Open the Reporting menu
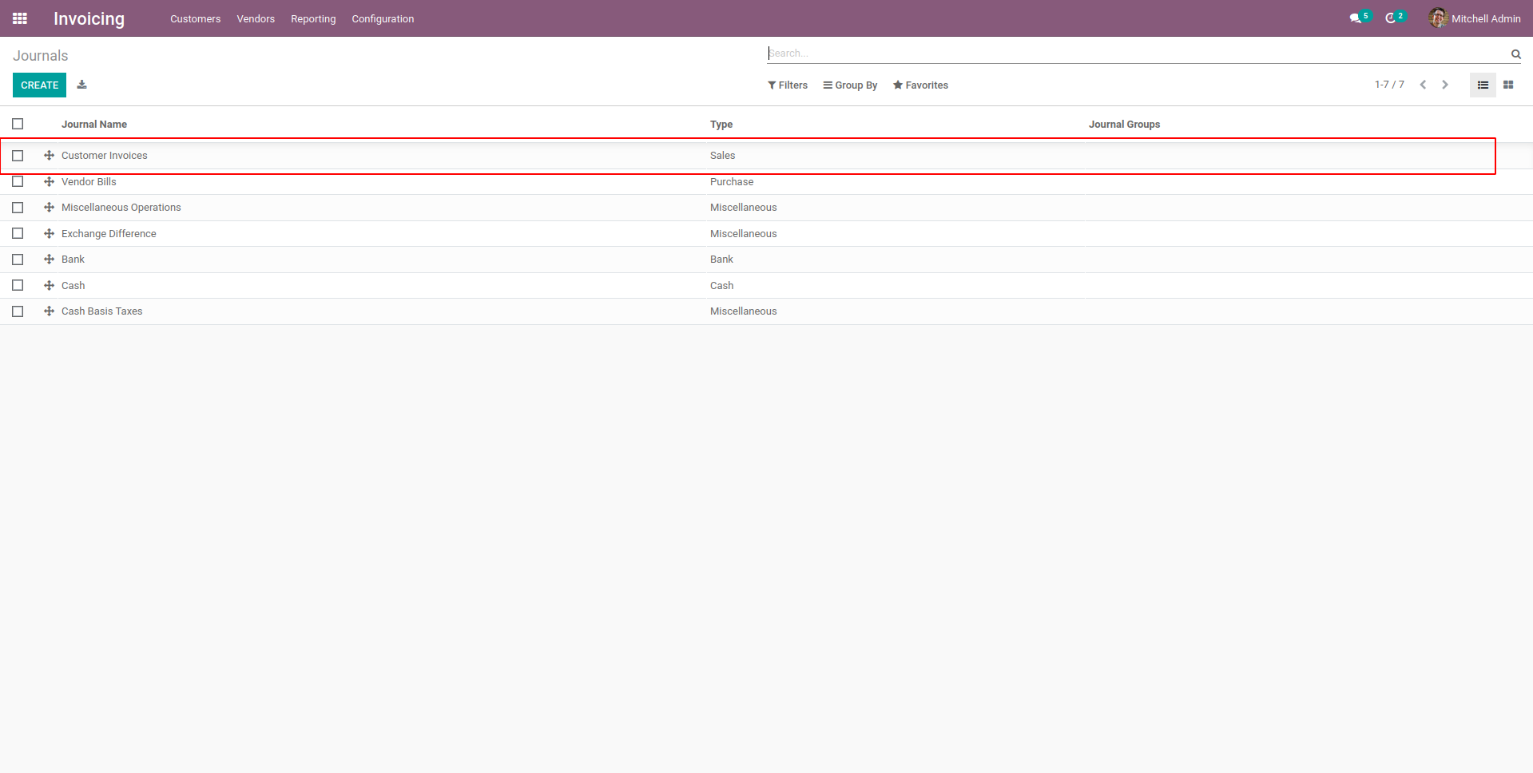Viewport: 1533px width, 773px height. (x=313, y=19)
